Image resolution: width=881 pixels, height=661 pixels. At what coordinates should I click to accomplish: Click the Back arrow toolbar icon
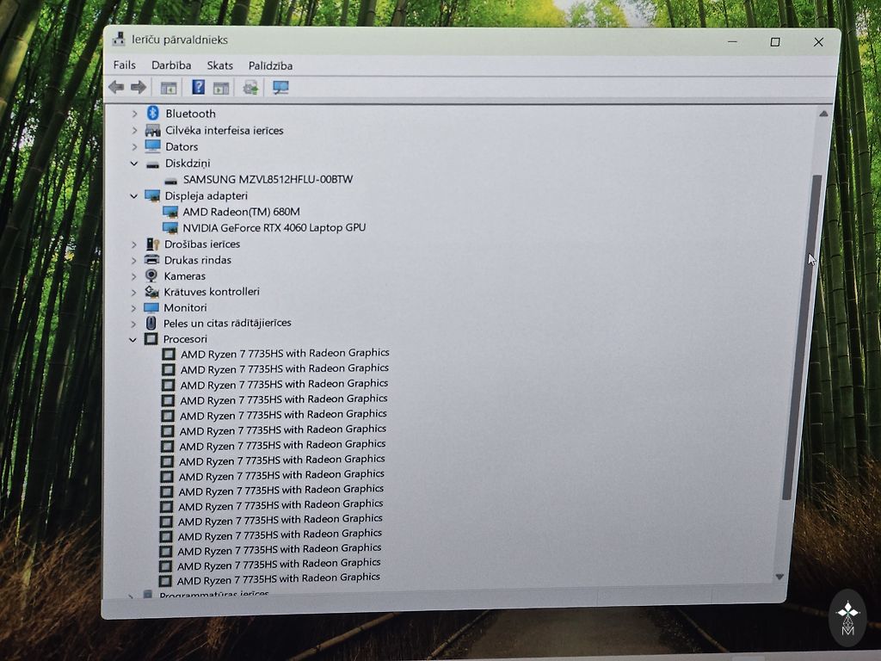click(116, 87)
